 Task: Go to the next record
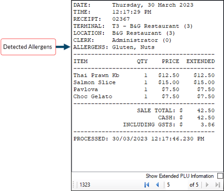click(x=207, y=185)
